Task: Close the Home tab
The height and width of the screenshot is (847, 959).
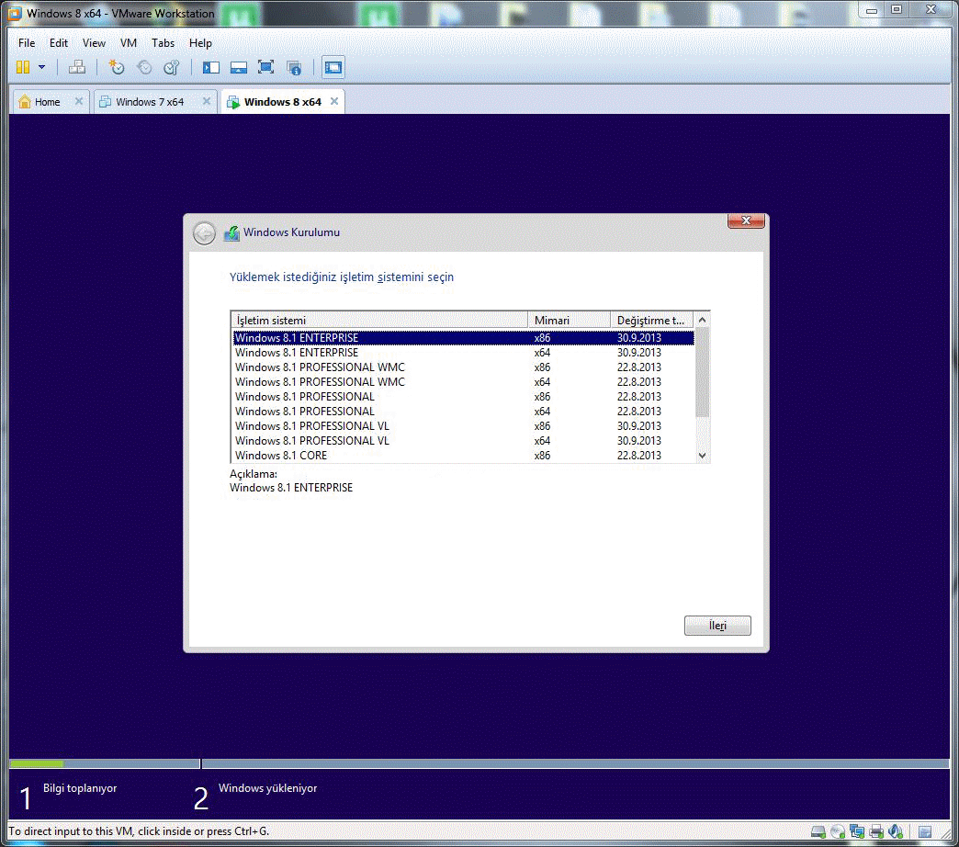Action: click(79, 101)
